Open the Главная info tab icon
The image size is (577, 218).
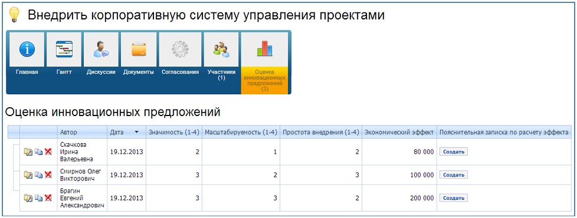(x=27, y=49)
